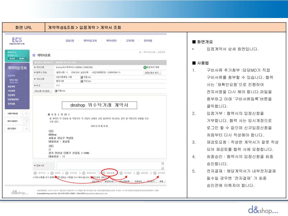Click the ECS logo

click(17, 40)
